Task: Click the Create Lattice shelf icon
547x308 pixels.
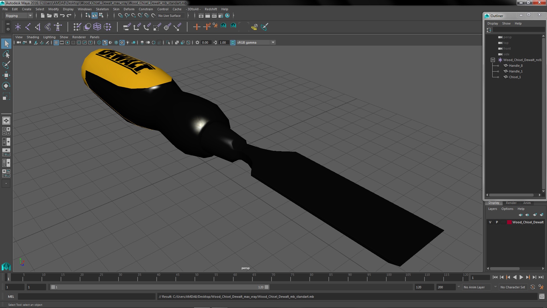Action: click(97, 27)
